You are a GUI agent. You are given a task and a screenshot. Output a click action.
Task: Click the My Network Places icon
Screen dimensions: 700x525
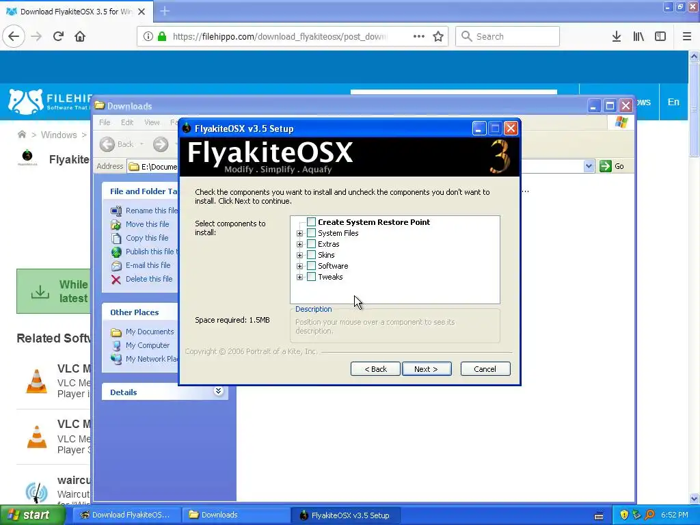[116, 359]
